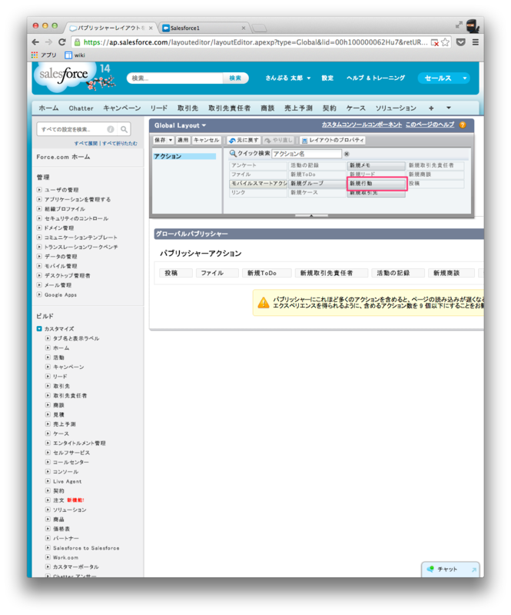Open the チャット chat widget

(450, 569)
